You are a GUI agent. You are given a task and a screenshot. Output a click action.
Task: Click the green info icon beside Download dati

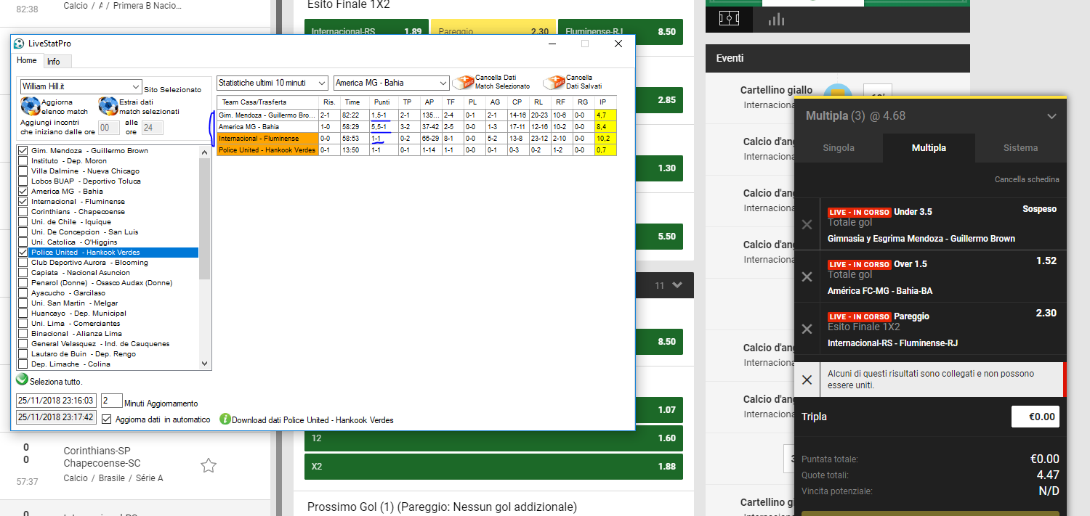click(225, 419)
